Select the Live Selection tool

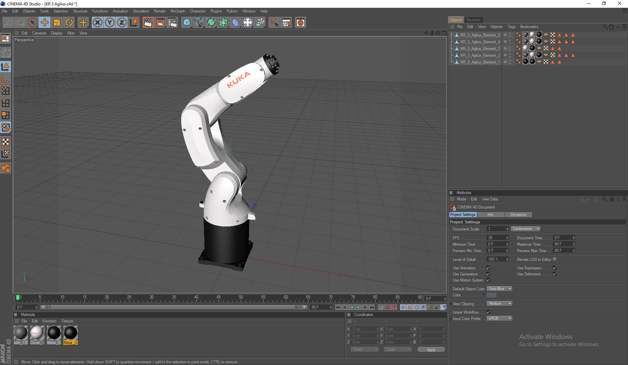point(32,23)
